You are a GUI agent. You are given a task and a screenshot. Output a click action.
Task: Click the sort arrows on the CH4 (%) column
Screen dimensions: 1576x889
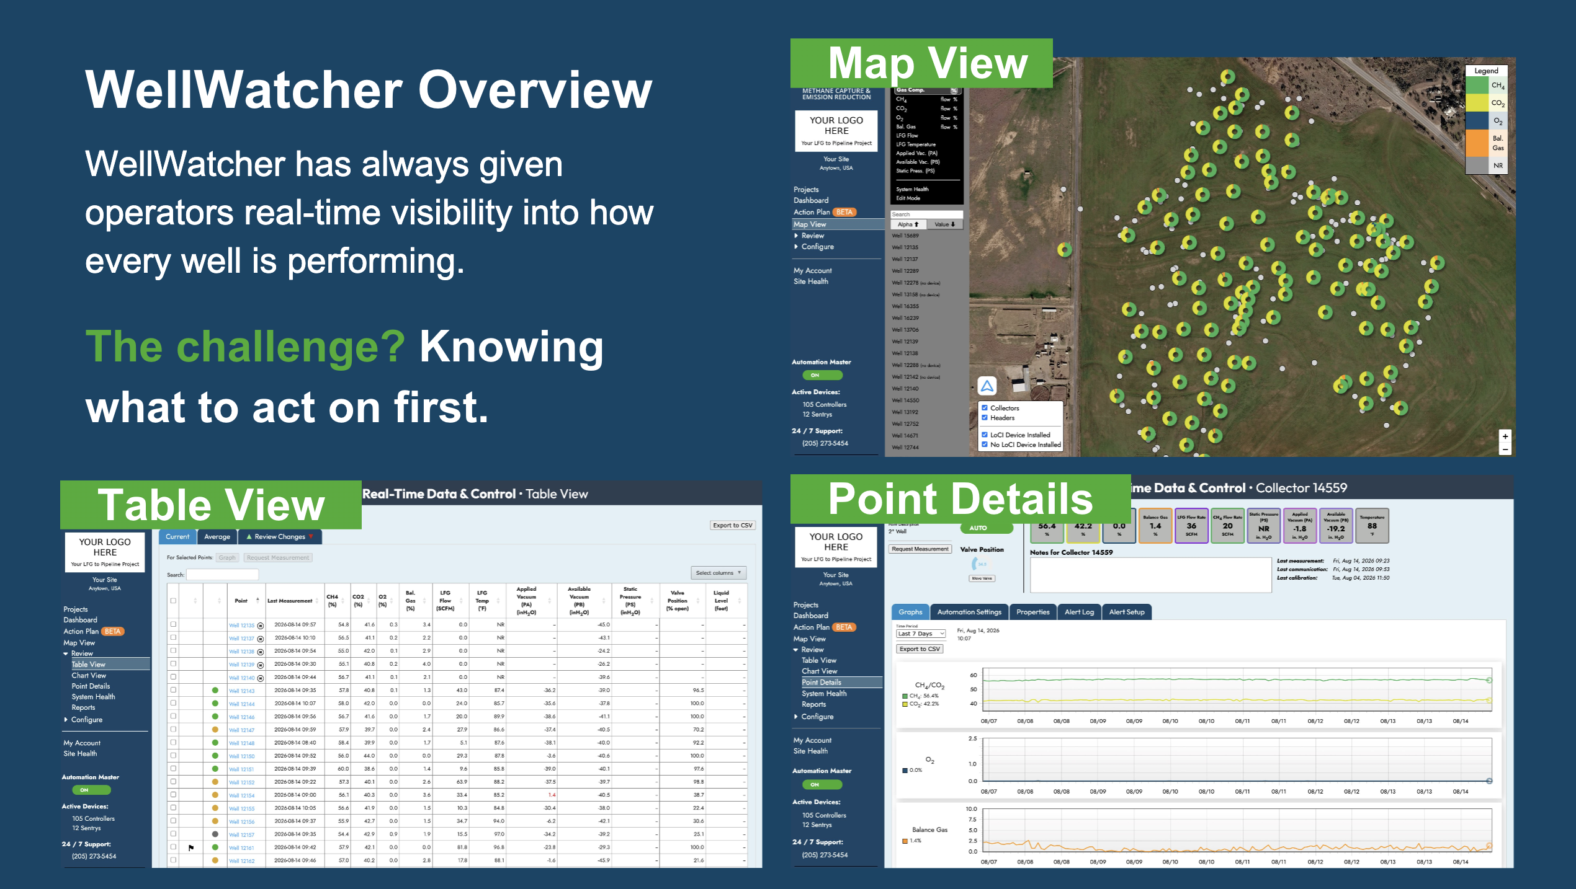point(344,601)
